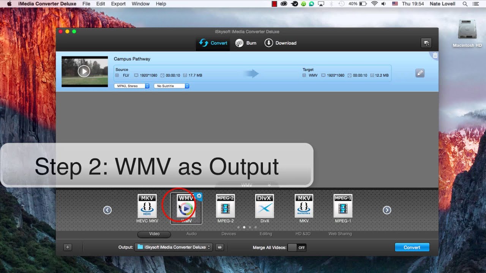Open the output folder icon
486x273 pixels.
219,247
